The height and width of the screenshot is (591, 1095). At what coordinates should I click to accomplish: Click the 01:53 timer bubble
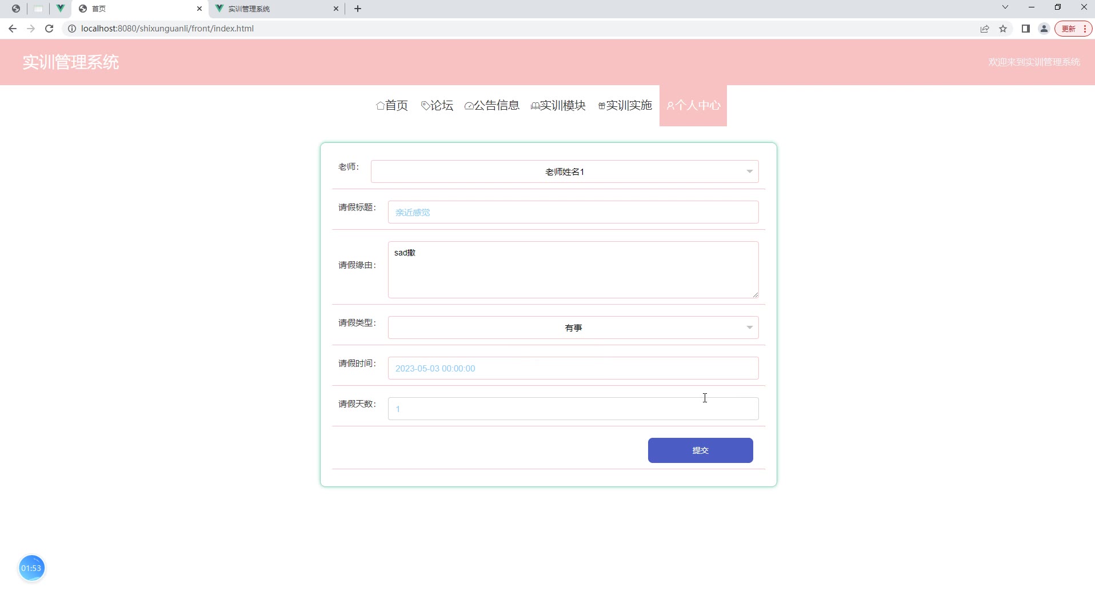(31, 569)
